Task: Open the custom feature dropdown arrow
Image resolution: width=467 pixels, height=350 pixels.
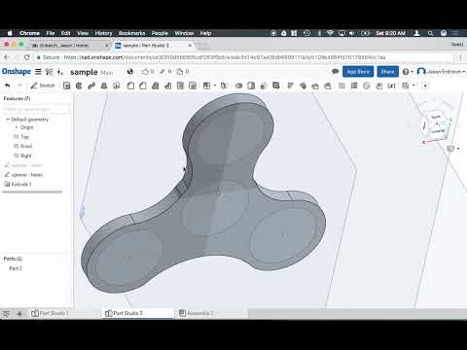Action: pyautogui.click(x=413, y=86)
